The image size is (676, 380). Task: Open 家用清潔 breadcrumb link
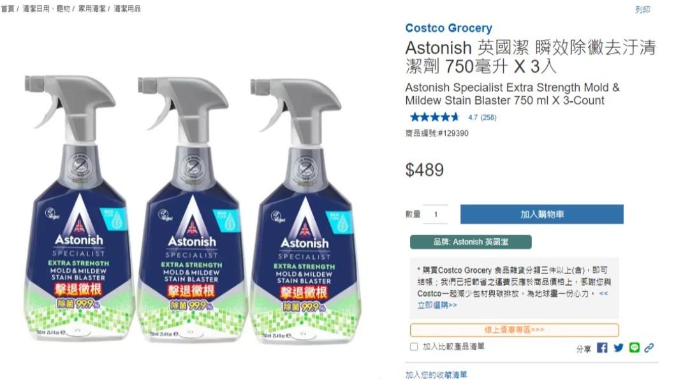[92, 9]
